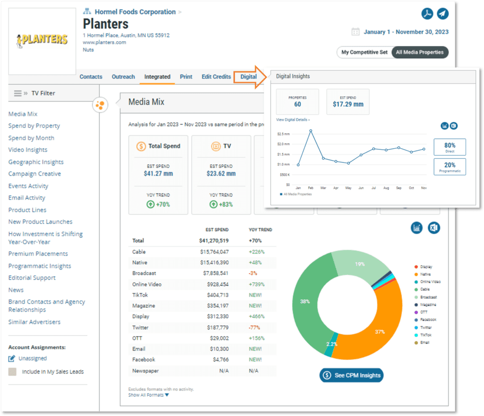Open News in sidebar
The image size is (484, 416).
tap(16, 290)
